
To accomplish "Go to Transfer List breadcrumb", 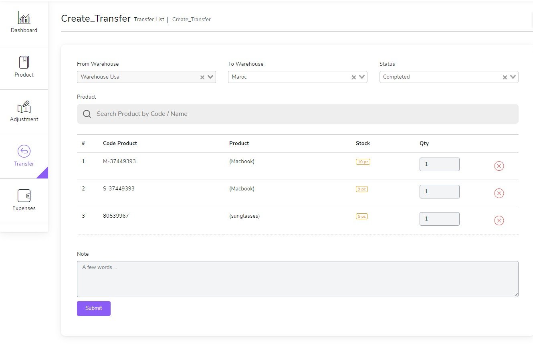I will tap(149, 20).
